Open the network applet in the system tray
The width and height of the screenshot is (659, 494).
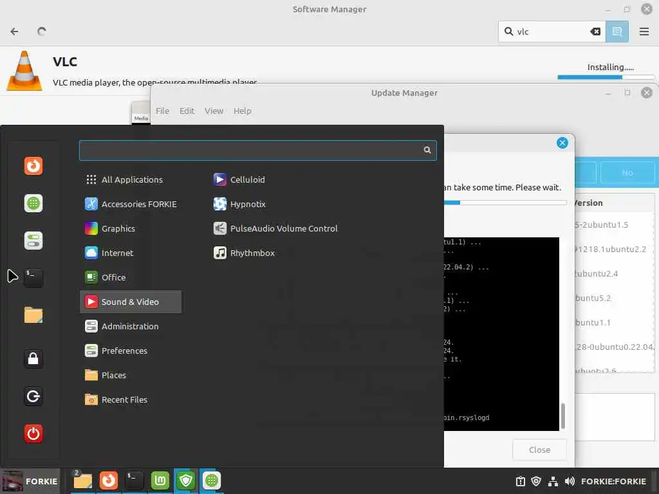click(553, 481)
